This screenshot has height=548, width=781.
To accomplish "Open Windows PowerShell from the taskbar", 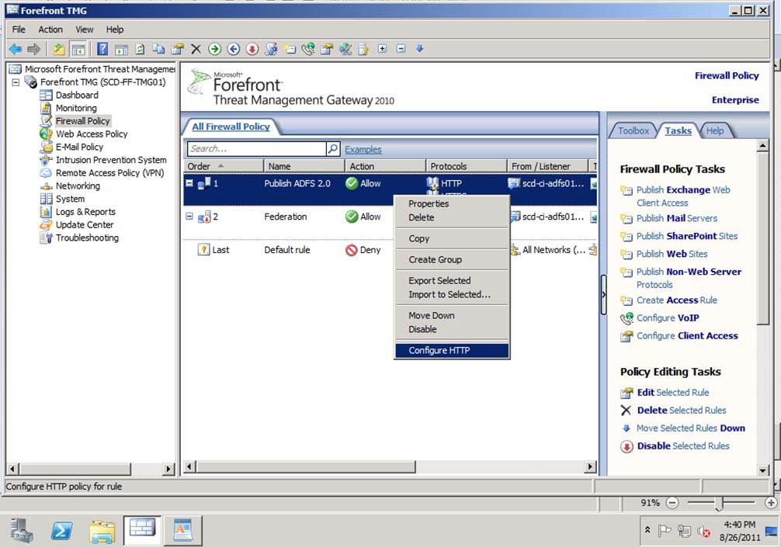I will tap(62, 531).
